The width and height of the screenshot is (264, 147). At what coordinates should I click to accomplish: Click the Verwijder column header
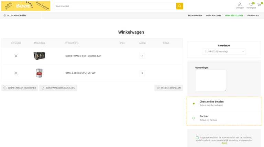[x=16, y=43]
